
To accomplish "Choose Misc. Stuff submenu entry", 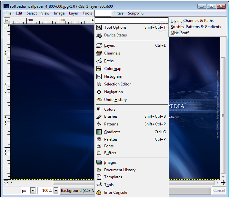I will point(198,33).
